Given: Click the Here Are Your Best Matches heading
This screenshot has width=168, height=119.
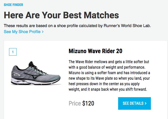Looking at the screenshot, I should pos(61,15).
